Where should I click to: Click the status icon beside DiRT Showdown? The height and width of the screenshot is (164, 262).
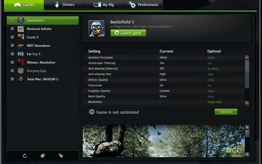click(12, 45)
